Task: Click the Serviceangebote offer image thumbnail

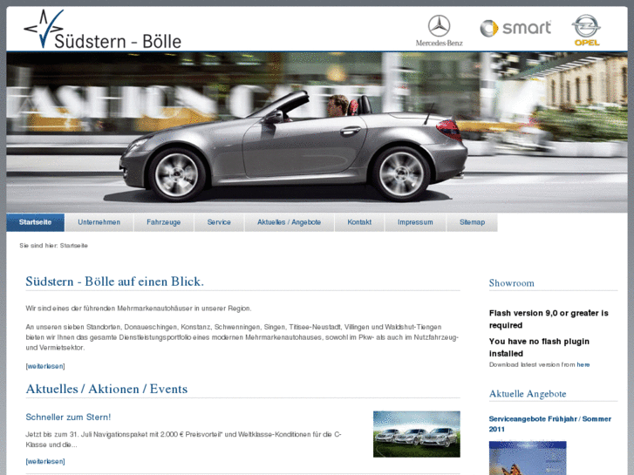Action: [528, 458]
